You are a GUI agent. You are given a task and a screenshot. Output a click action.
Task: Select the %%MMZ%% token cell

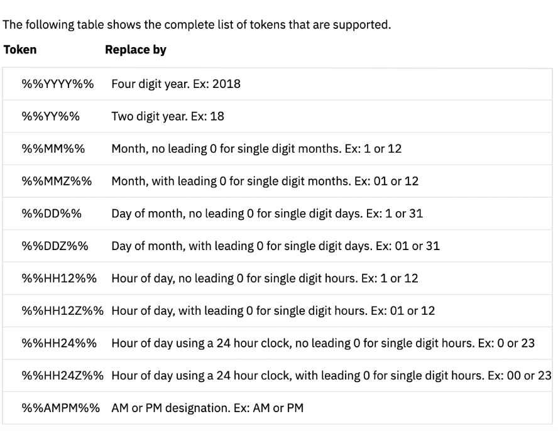(57, 181)
